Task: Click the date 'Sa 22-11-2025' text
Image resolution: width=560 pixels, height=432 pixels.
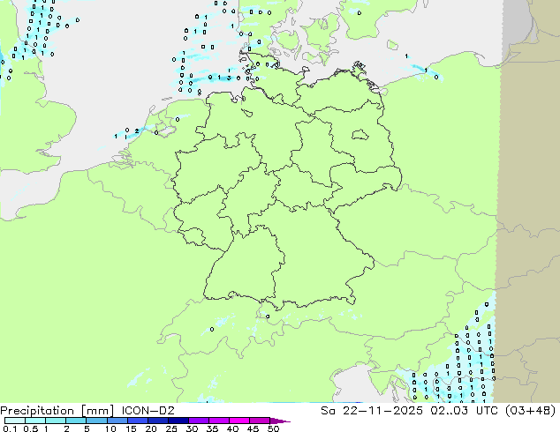Action: tap(372, 411)
